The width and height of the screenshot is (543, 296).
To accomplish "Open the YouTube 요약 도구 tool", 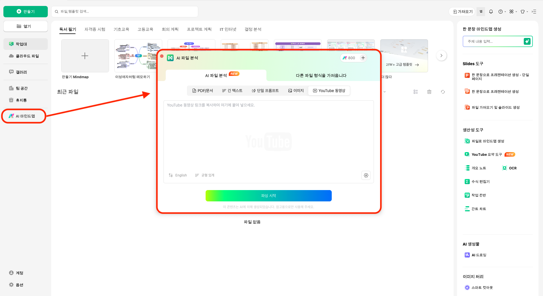I will pyautogui.click(x=486, y=154).
